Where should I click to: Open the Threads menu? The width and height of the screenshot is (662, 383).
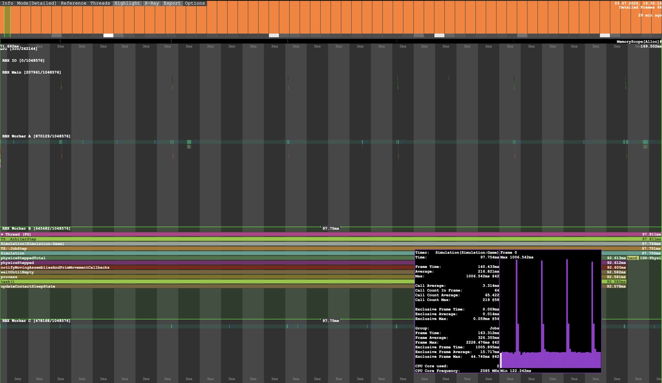[100, 3]
